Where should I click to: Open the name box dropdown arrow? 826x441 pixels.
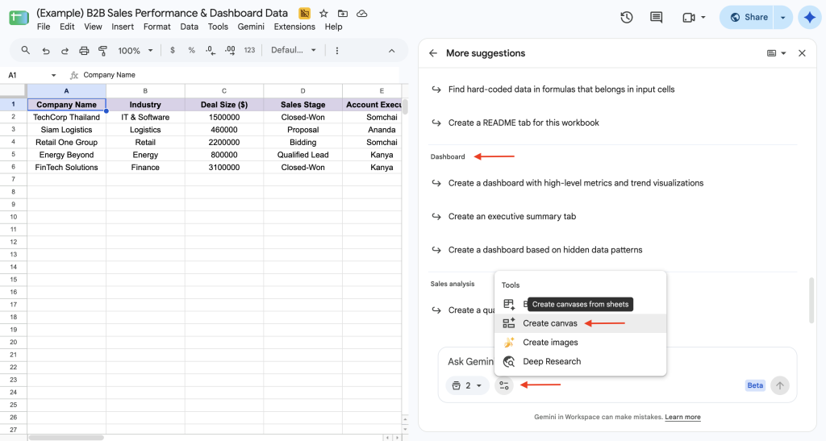pos(53,75)
